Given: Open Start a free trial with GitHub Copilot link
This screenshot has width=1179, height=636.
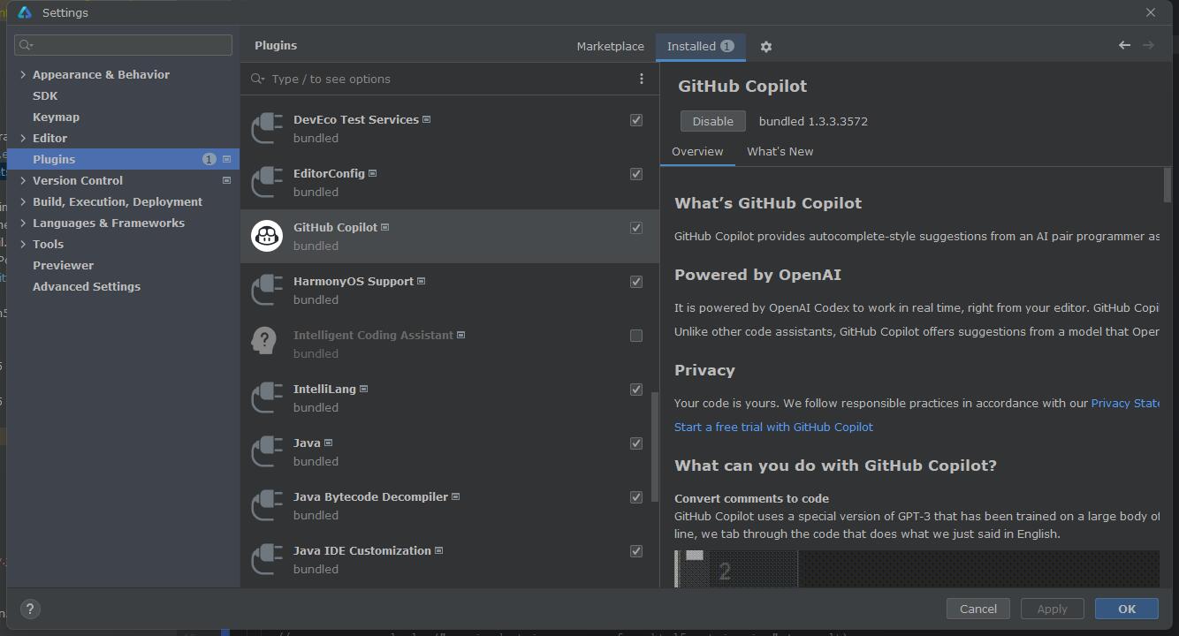Looking at the screenshot, I should point(773,427).
